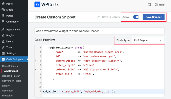Open the Code Type dropdown
The width and height of the screenshot is (171, 99).
pyautogui.click(x=148, y=40)
